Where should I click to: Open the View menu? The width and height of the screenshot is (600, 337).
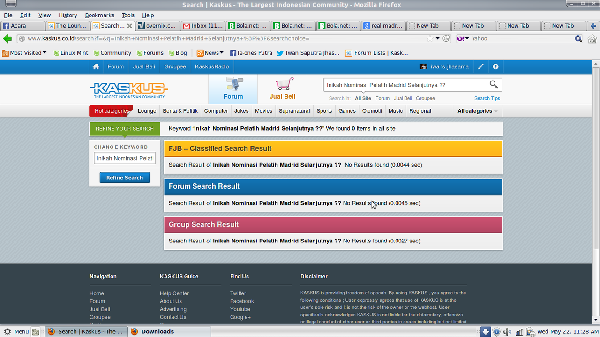[45, 15]
